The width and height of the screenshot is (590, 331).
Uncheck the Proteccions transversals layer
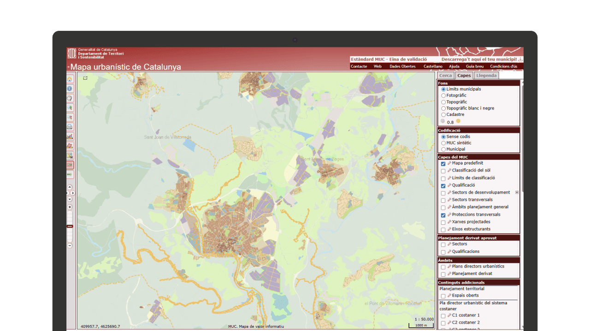point(443,215)
